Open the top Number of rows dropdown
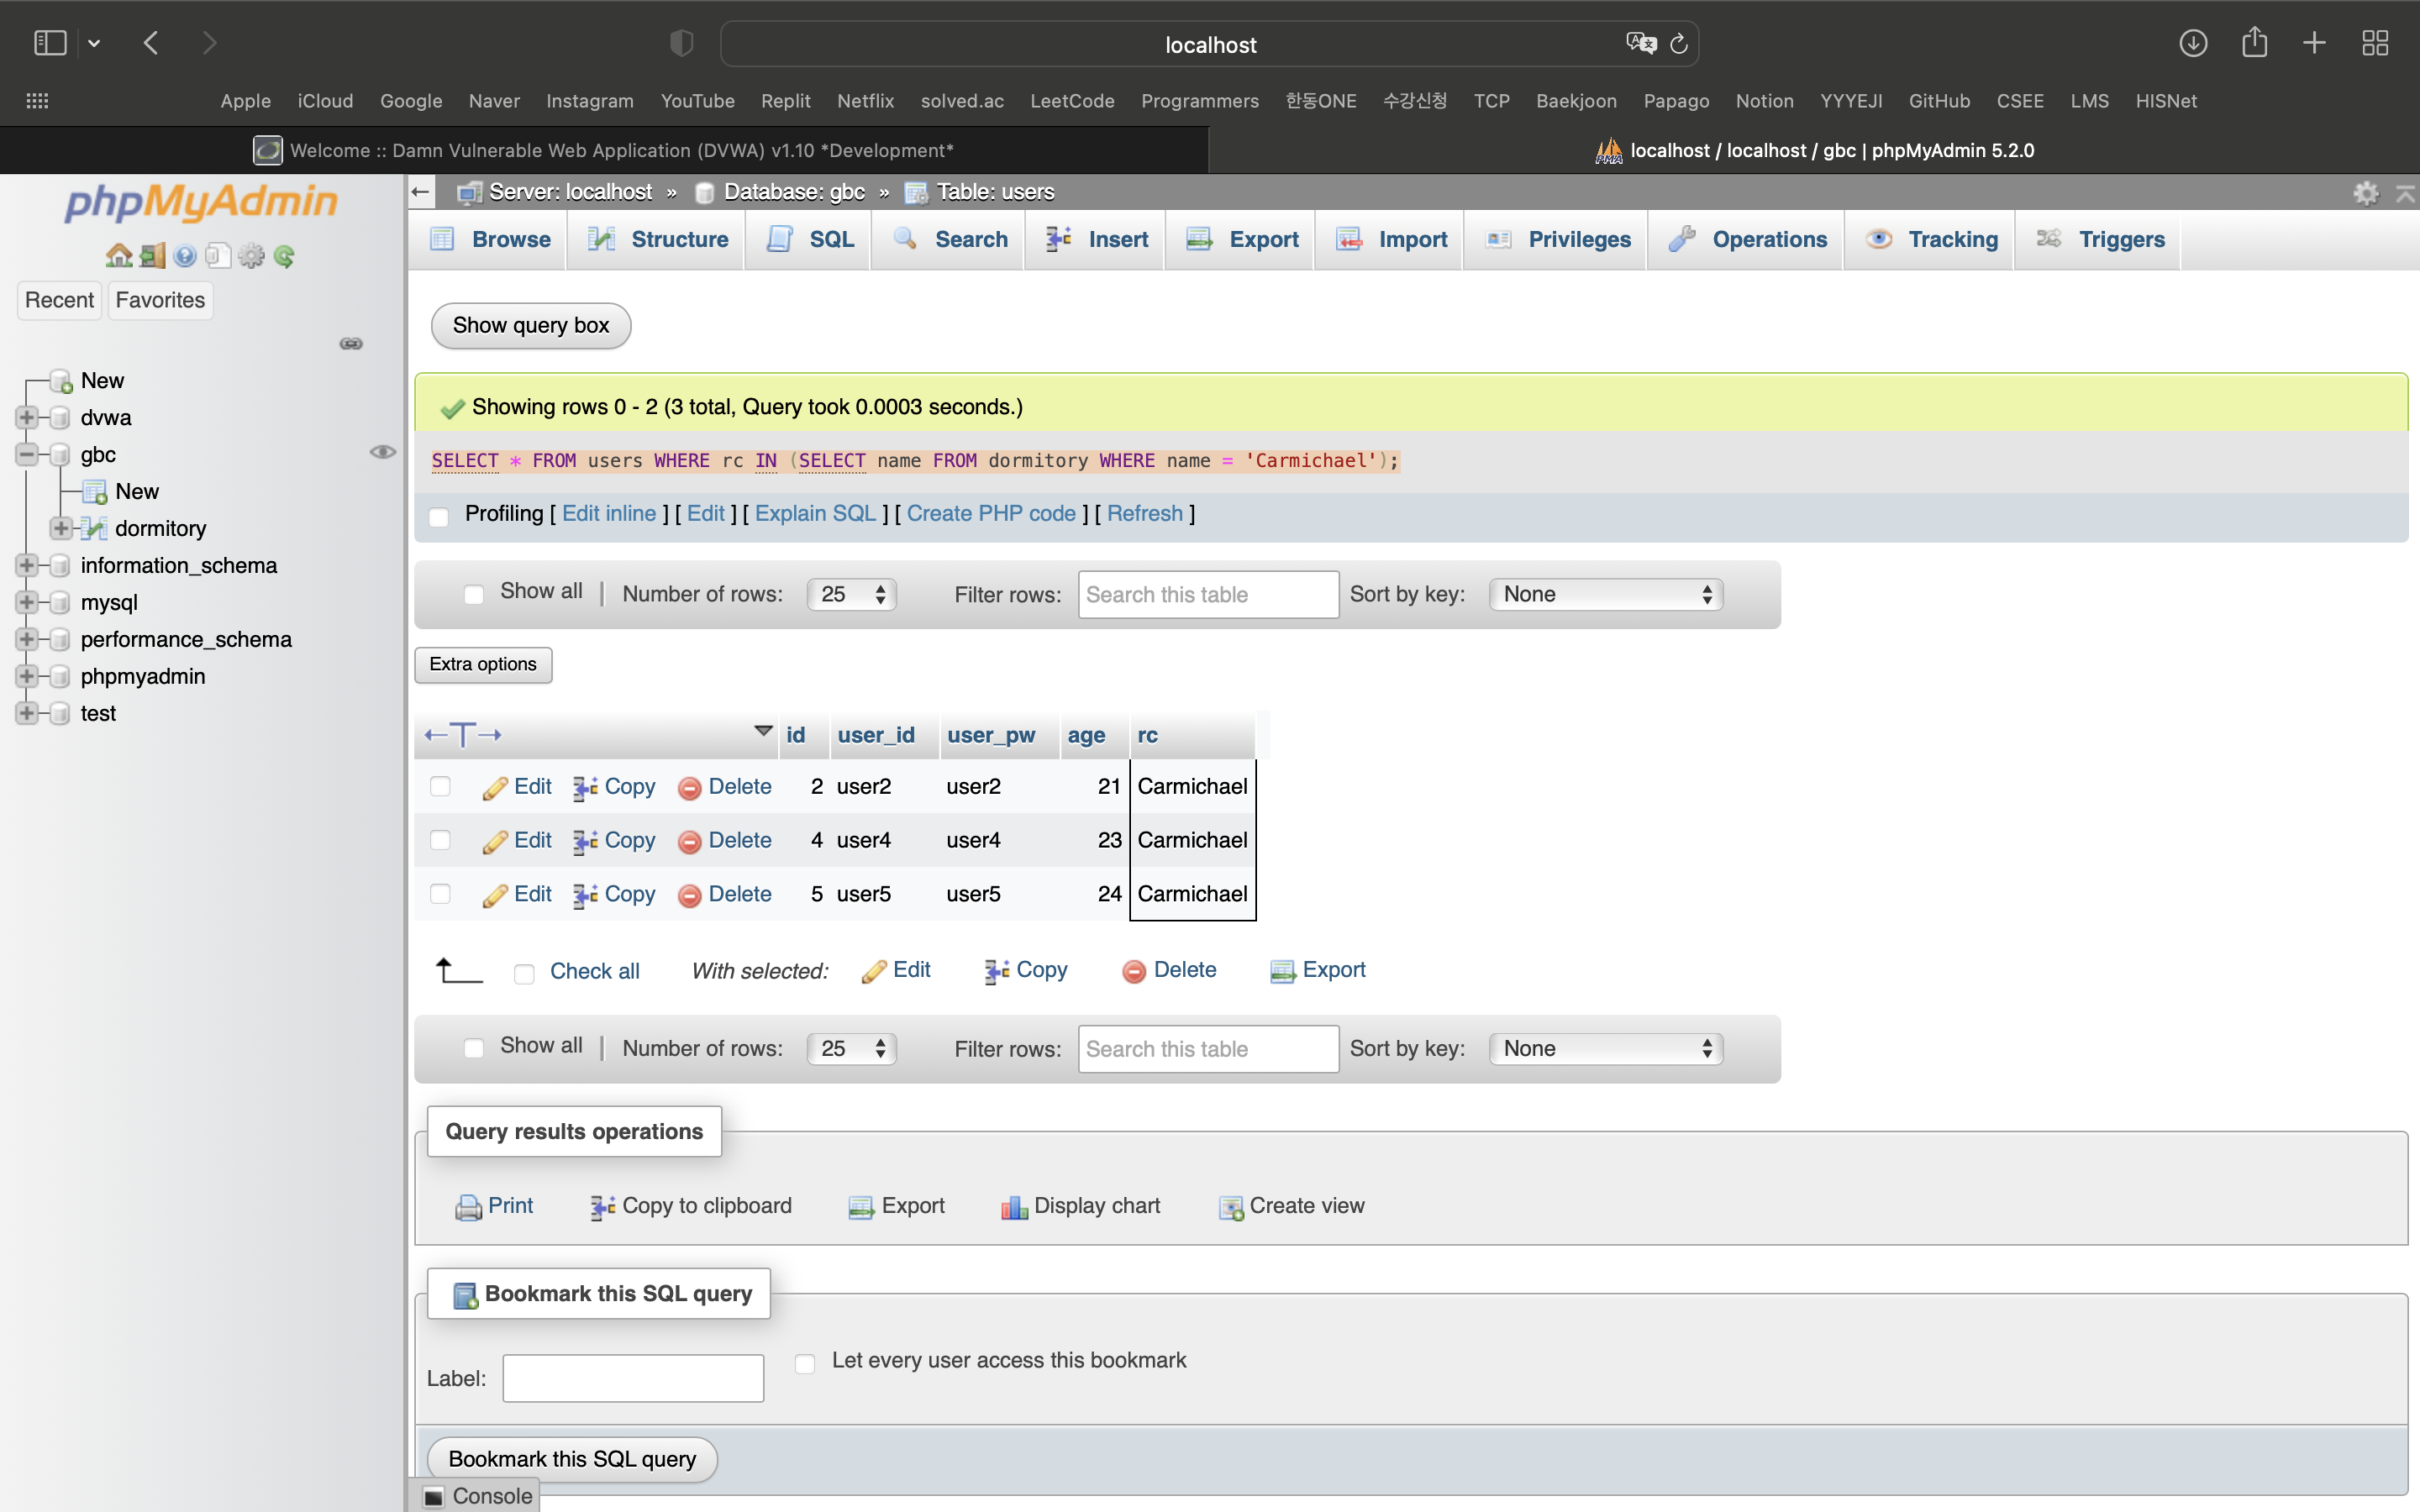 (x=851, y=594)
